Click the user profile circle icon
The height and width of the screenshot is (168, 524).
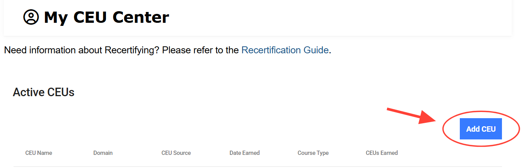point(31,17)
